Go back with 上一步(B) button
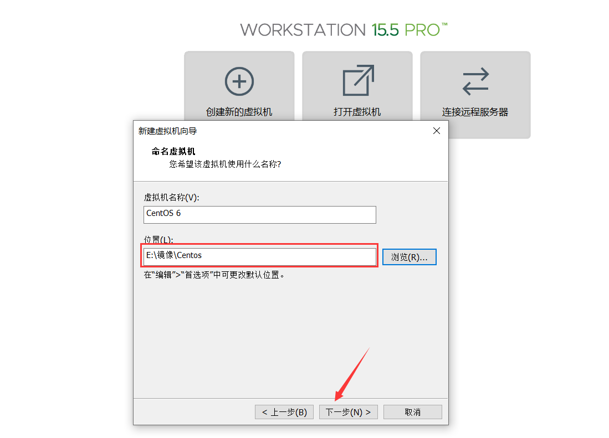609x438 pixels. click(x=284, y=412)
